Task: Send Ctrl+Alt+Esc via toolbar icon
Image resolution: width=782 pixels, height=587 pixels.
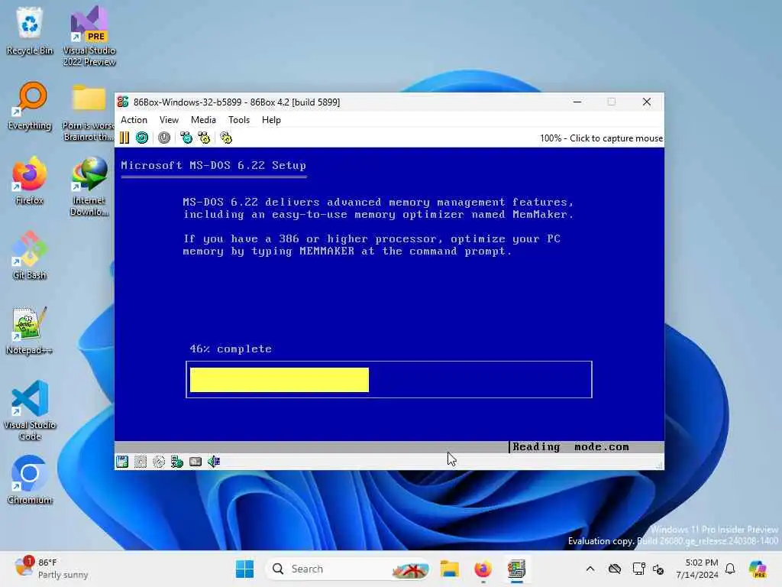Action: 204,138
